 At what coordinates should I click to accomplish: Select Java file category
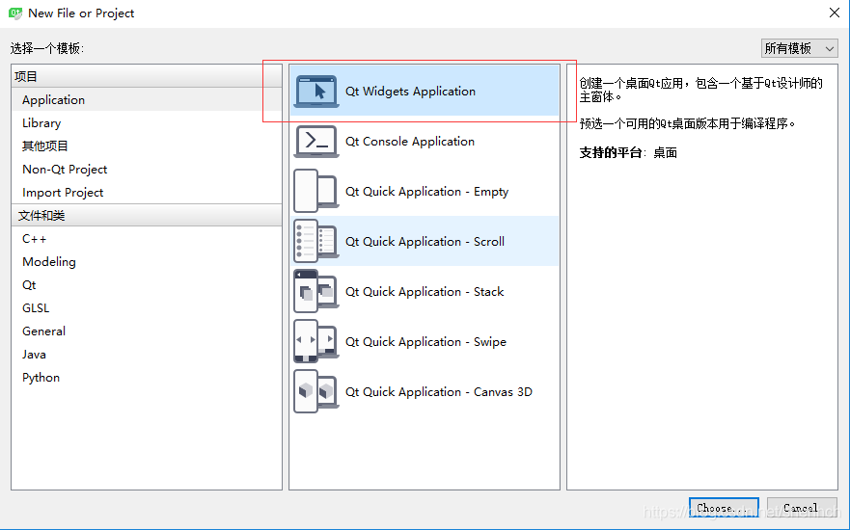pos(147,355)
